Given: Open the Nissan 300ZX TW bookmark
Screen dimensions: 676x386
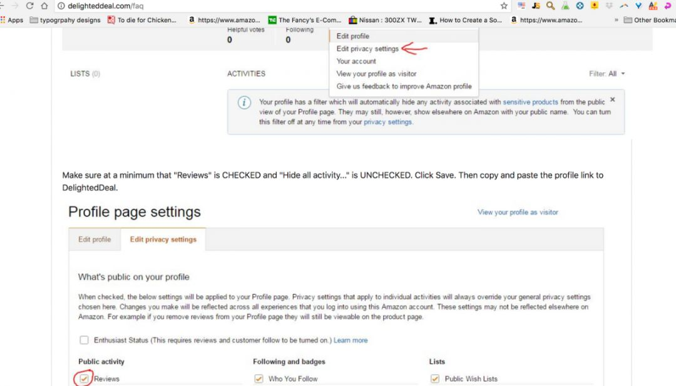Looking at the screenshot, I should pos(386,20).
